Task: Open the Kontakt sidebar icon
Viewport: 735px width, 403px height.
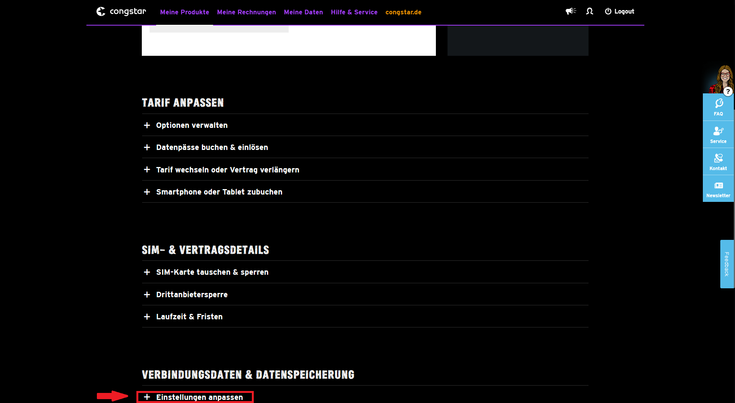Action: (718, 162)
